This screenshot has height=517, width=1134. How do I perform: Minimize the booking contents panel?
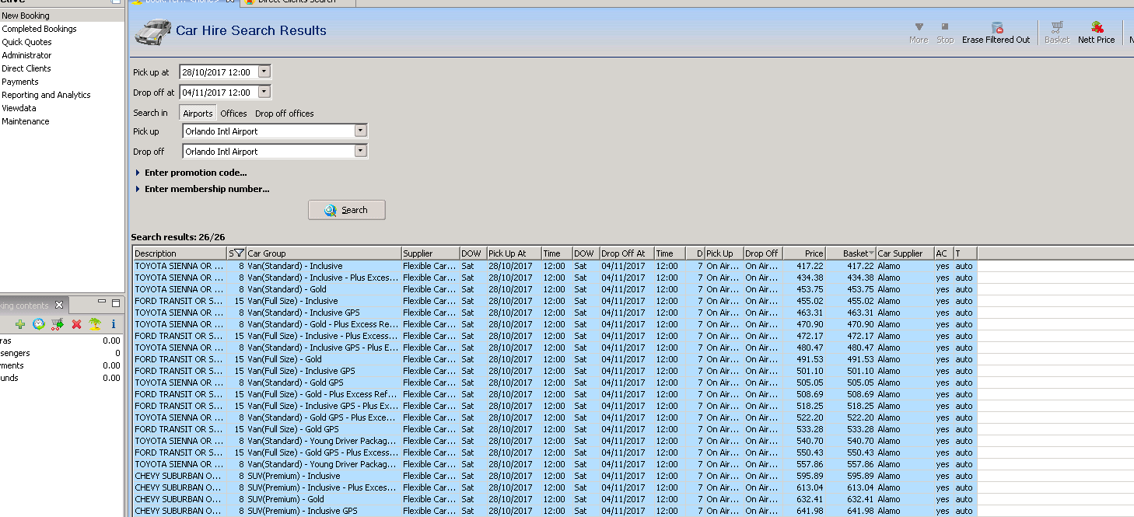click(102, 302)
